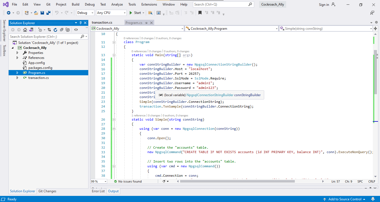Click the horizontal scrollbar in the editor

coord(237,181)
